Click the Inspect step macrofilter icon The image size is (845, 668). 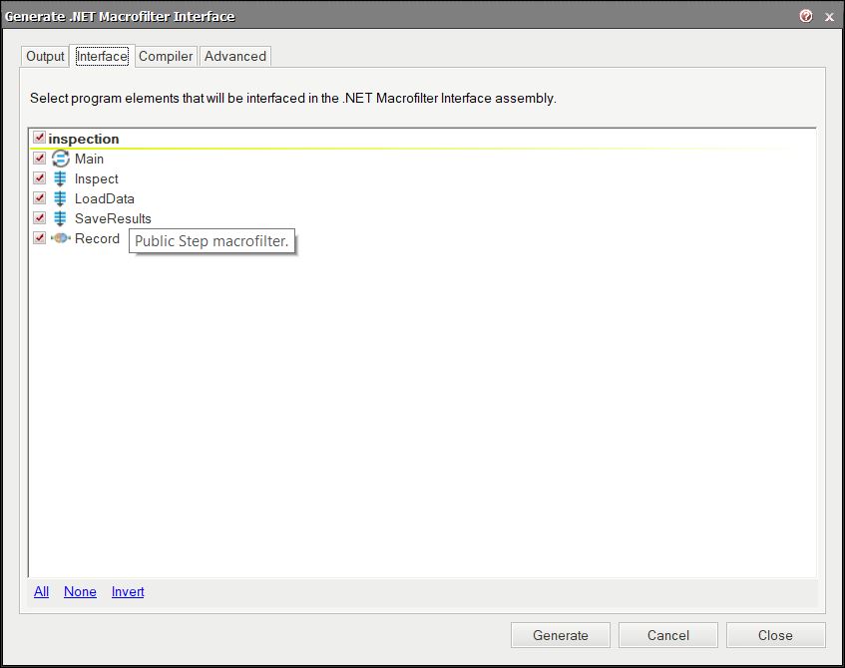pos(60,178)
